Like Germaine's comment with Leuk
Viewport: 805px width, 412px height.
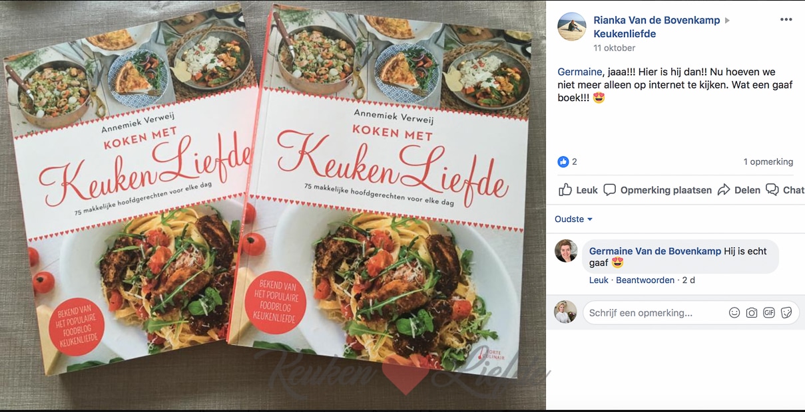pos(599,280)
